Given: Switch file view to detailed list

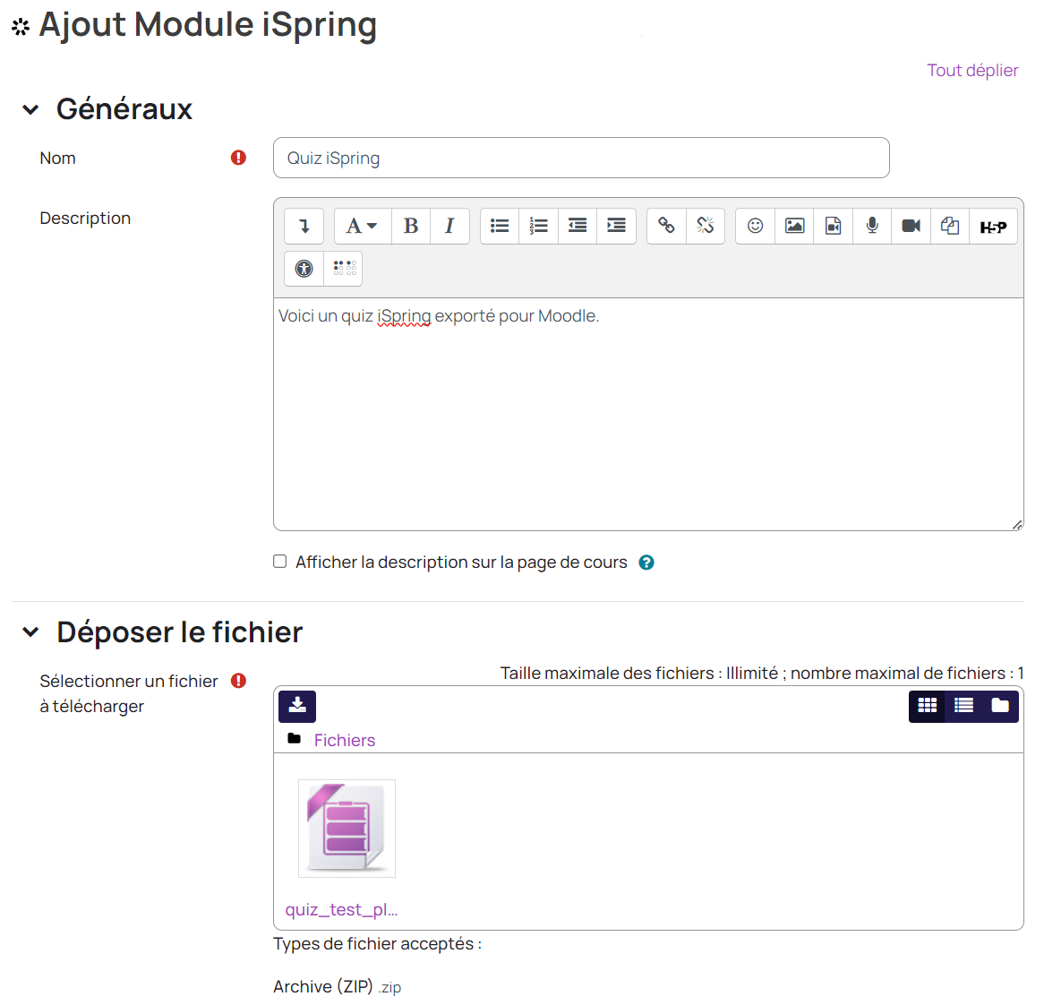Looking at the screenshot, I should (963, 706).
